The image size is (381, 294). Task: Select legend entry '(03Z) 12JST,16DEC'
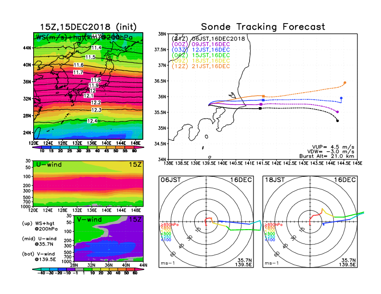[201, 50]
